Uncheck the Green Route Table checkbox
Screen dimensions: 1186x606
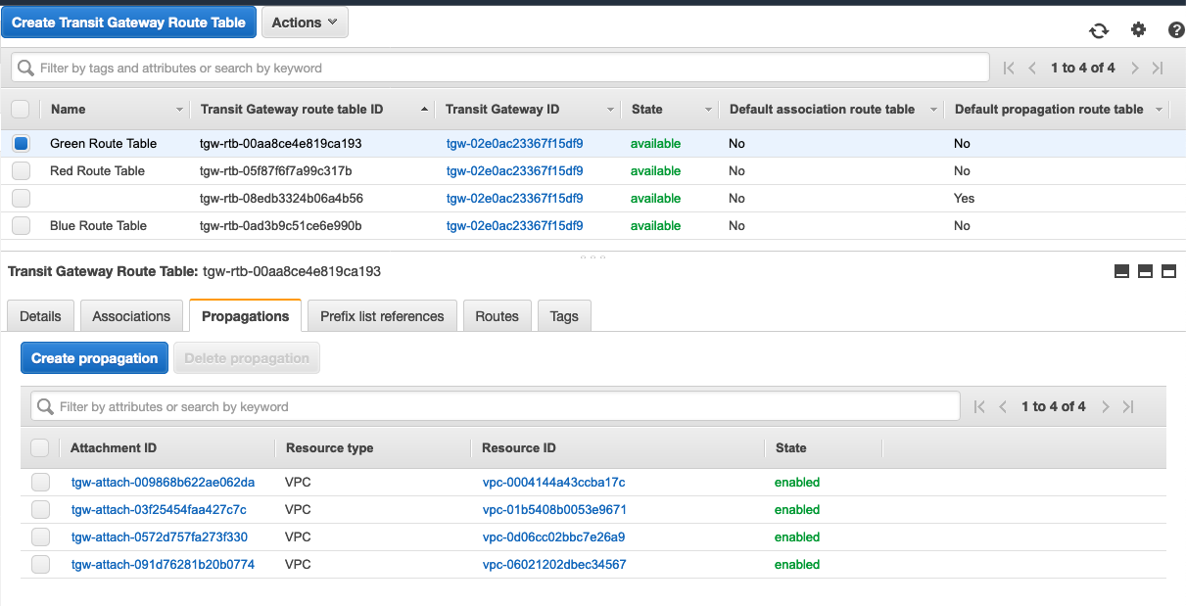21,144
